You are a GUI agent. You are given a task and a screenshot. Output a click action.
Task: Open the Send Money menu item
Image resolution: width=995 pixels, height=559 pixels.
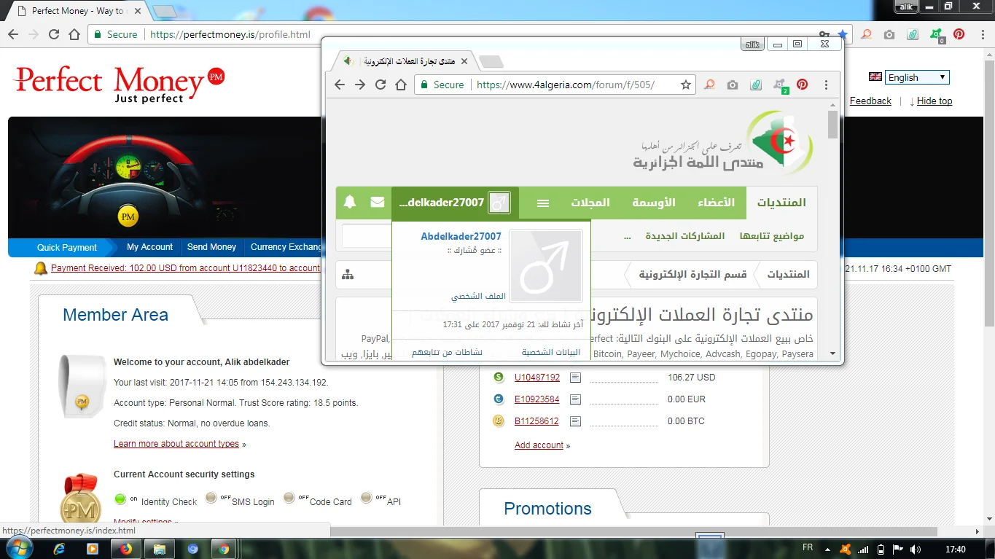point(211,247)
